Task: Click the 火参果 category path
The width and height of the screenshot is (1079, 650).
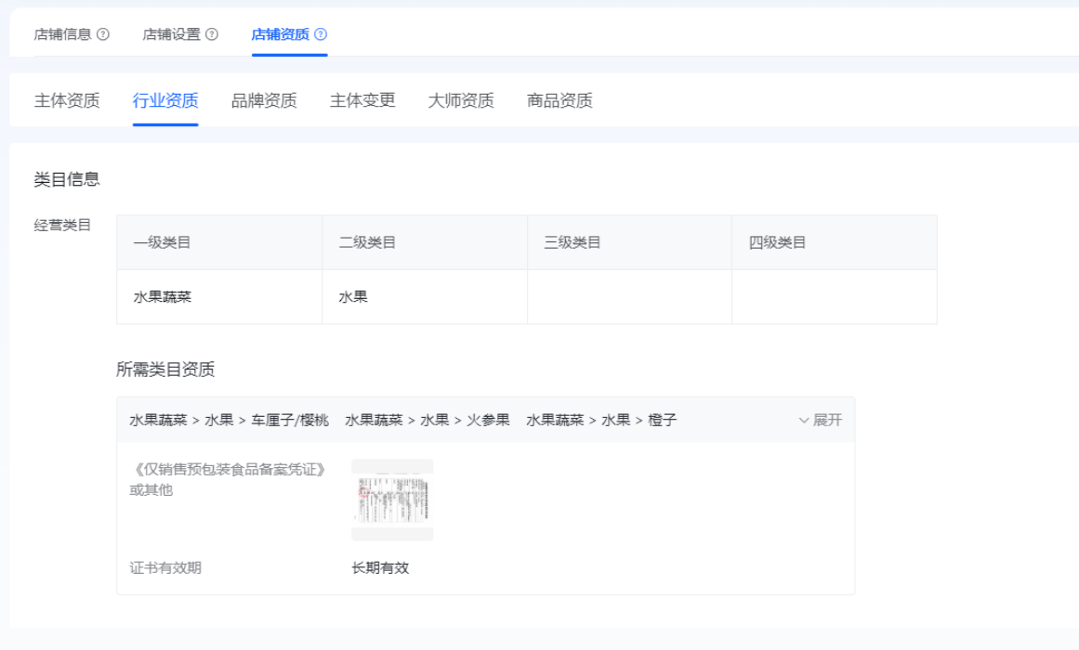Action: tap(428, 420)
